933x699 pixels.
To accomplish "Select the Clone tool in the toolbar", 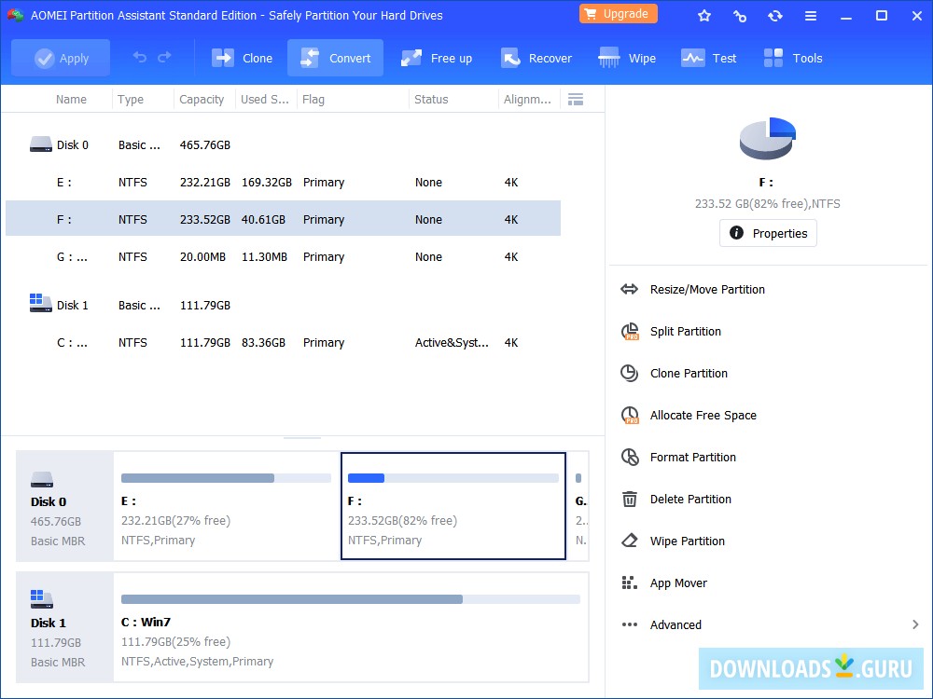I will click(x=242, y=57).
